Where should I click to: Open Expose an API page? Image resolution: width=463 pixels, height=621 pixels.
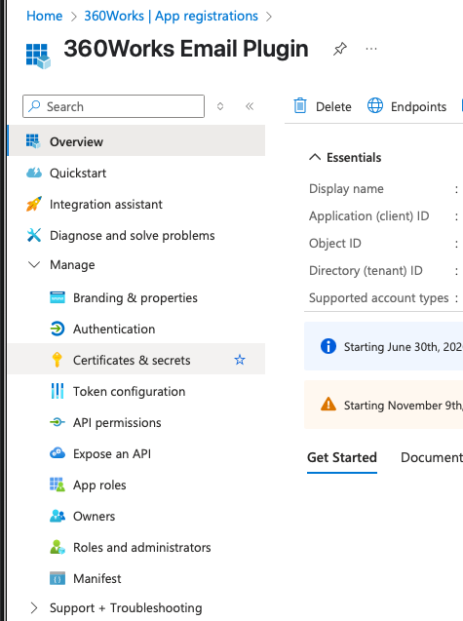[x=112, y=453]
